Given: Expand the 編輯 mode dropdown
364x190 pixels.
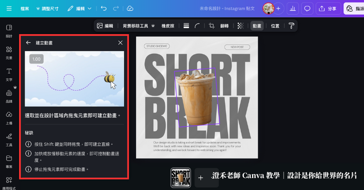Looking at the screenshot, I should pyautogui.click(x=79, y=9).
